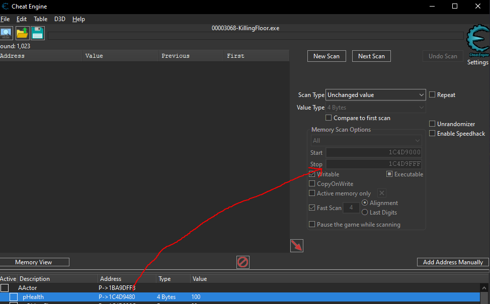
Task: Open the File menu
Action: (5, 19)
